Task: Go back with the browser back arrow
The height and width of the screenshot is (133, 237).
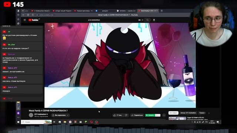Action: pos(23,15)
